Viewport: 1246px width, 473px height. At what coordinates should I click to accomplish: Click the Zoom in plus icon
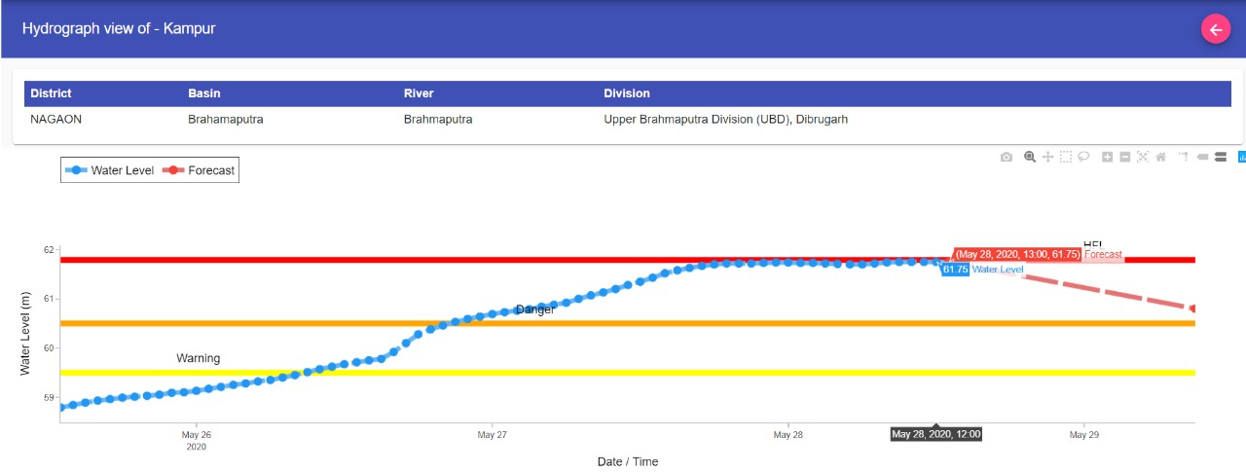pyautogui.click(x=1107, y=157)
